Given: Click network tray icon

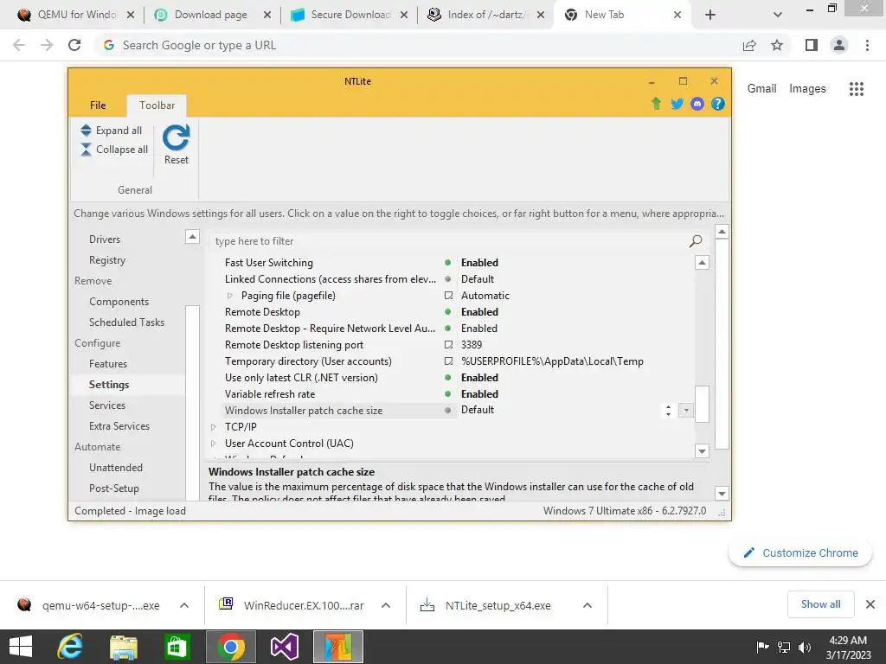Looking at the screenshot, I should (784, 648).
